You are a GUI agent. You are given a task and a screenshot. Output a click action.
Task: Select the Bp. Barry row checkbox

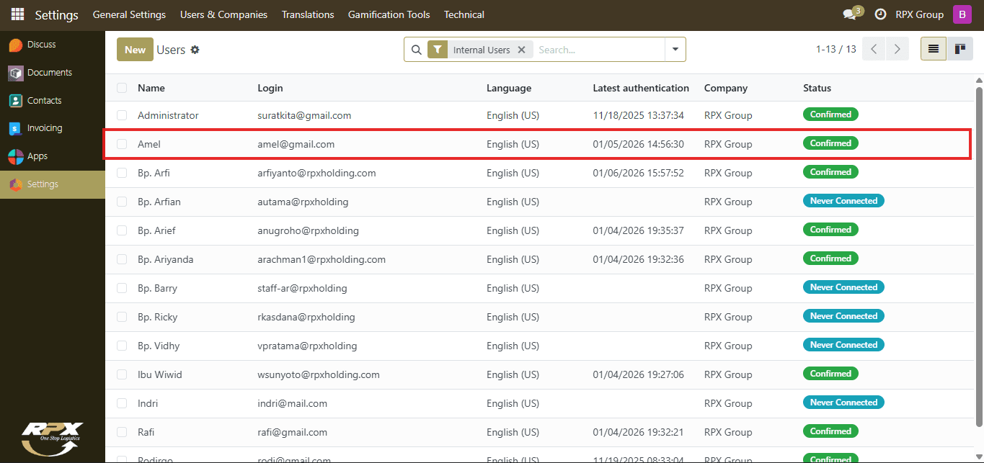tap(122, 288)
